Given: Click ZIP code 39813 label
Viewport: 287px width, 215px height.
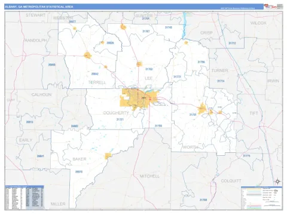Looking at the screenshot, I should [30, 122].
